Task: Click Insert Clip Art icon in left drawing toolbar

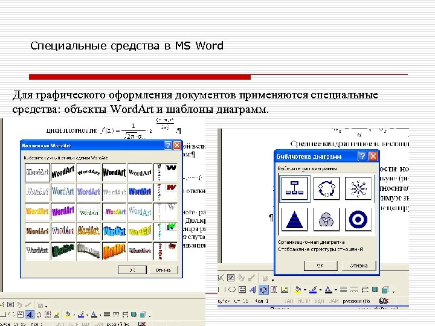Action: [48, 315]
